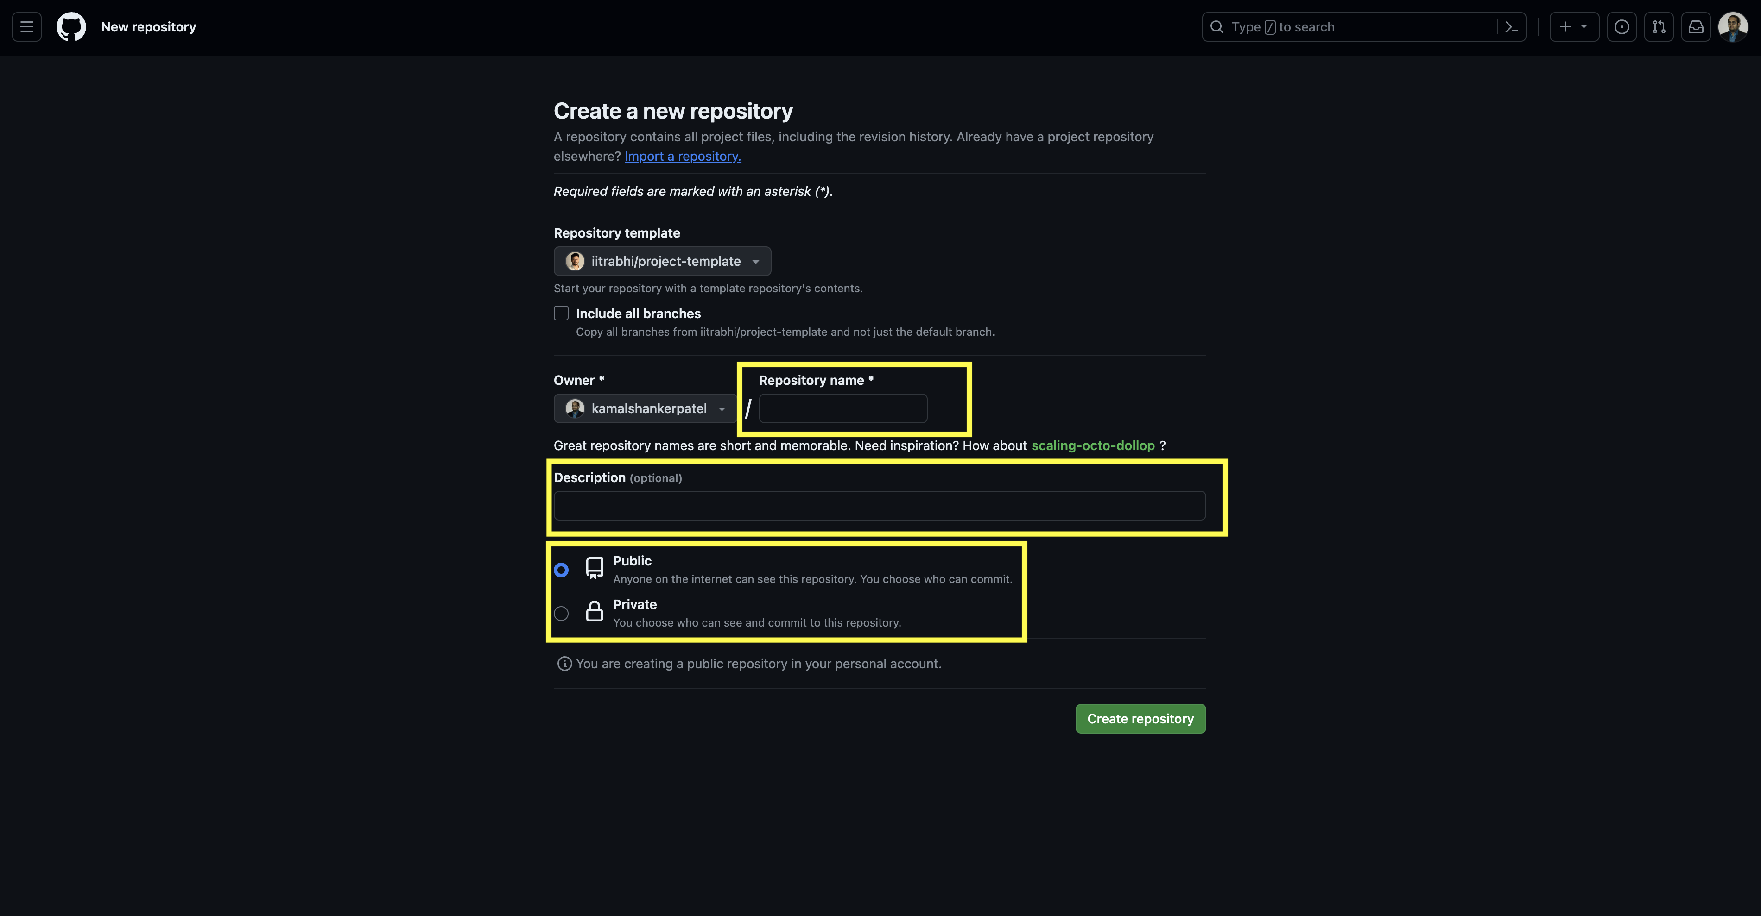Open the Issues icon in header
Image resolution: width=1761 pixels, height=916 pixels.
[x=1622, y=27]
